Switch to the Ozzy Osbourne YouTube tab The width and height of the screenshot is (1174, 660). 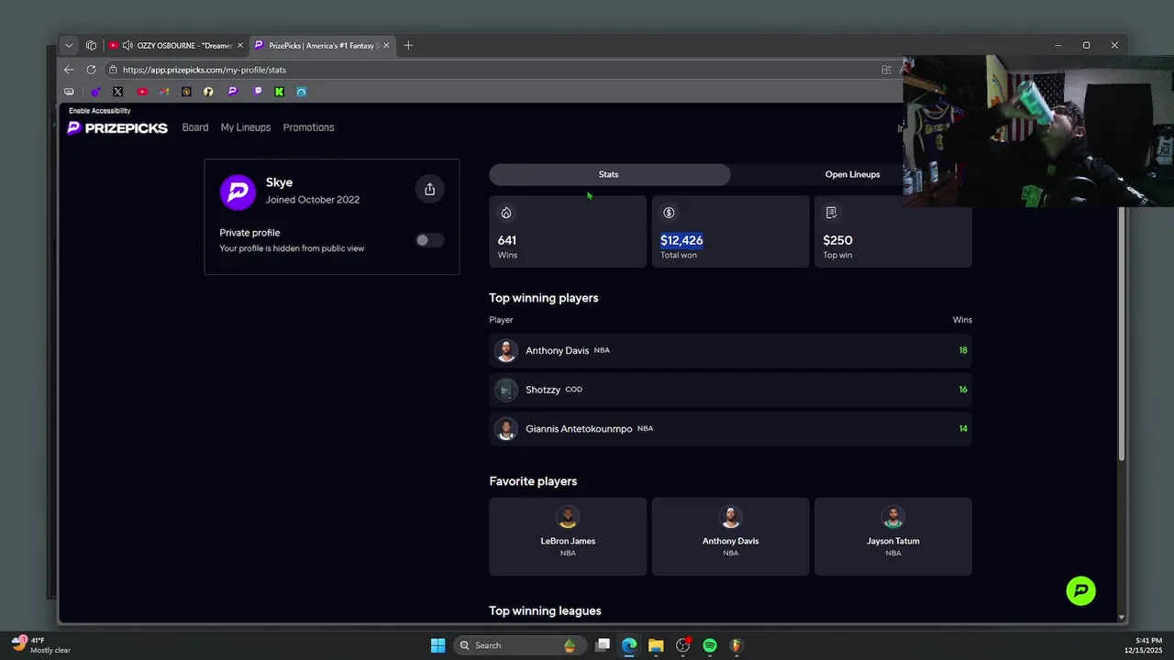[x=177, y=45]
